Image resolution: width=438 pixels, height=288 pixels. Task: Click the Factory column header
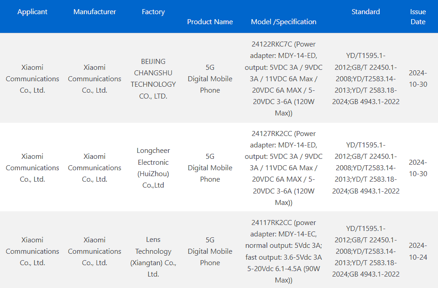pos(153,12)
